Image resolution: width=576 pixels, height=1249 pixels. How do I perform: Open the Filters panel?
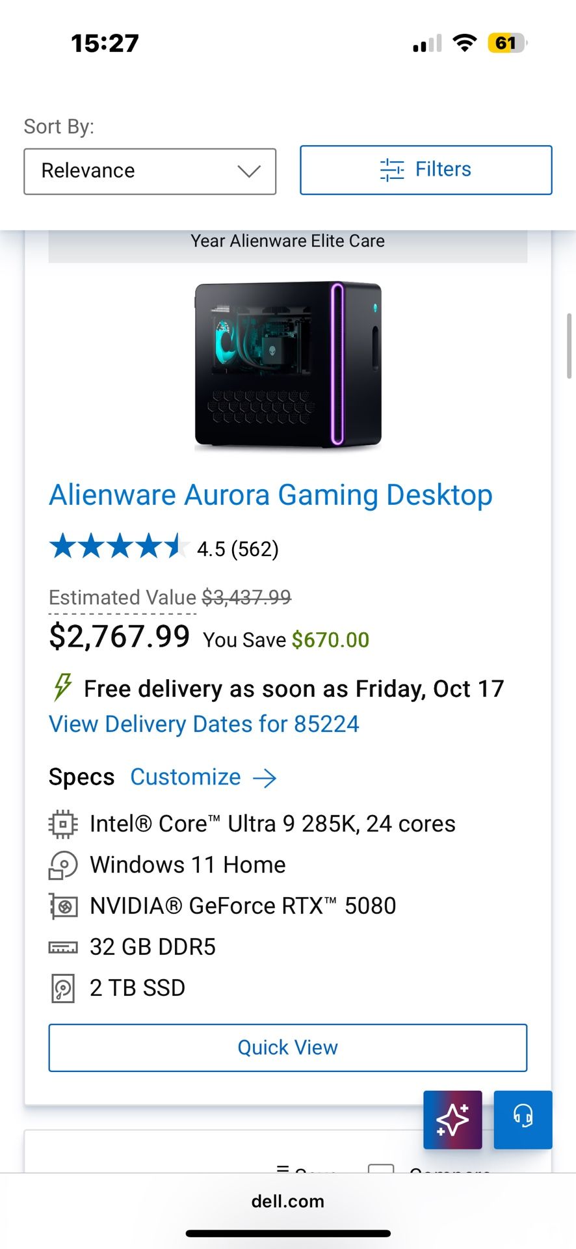(x=426, y=170)
